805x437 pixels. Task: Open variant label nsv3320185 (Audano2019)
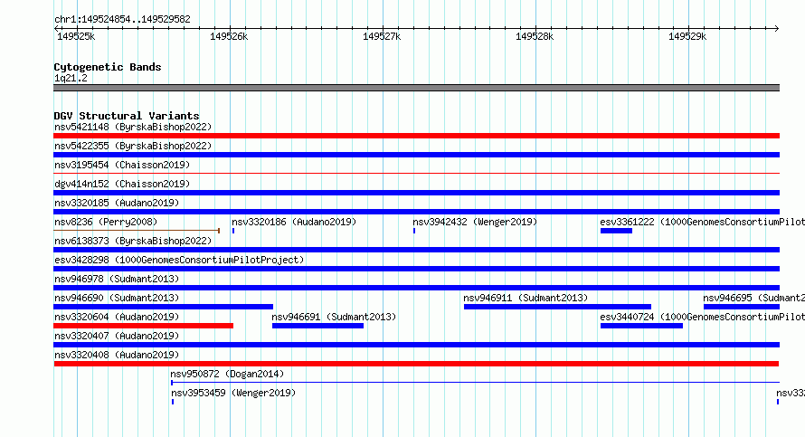coord(117,203)
